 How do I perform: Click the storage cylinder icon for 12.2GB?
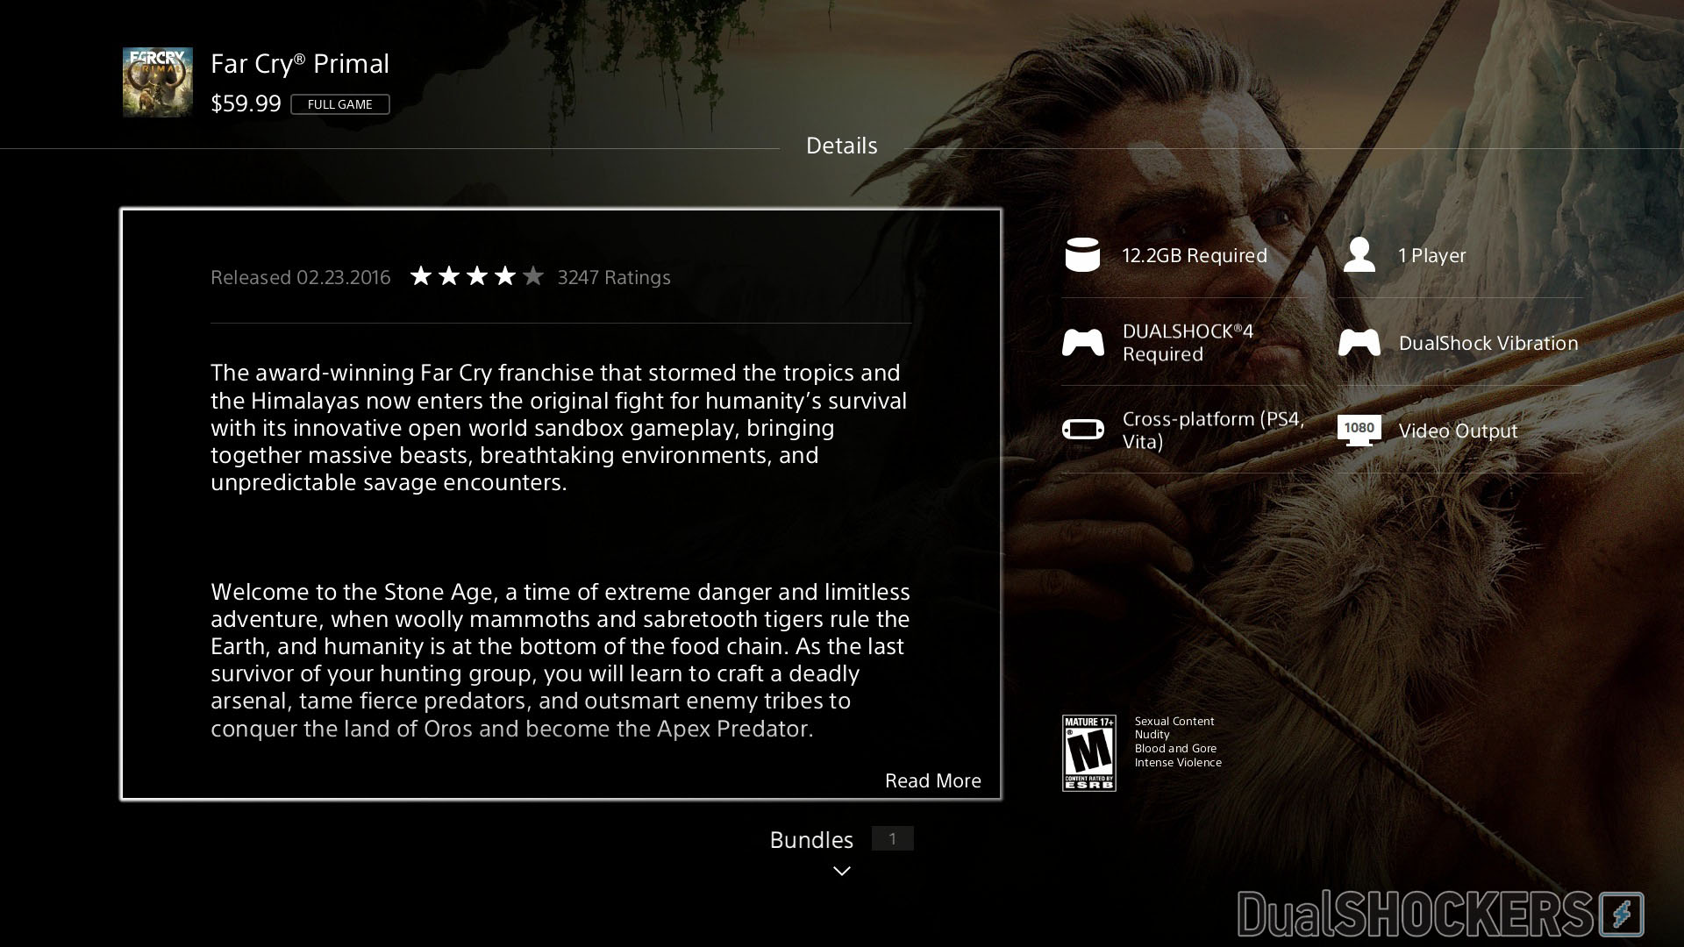click(x=1082, y=255)
